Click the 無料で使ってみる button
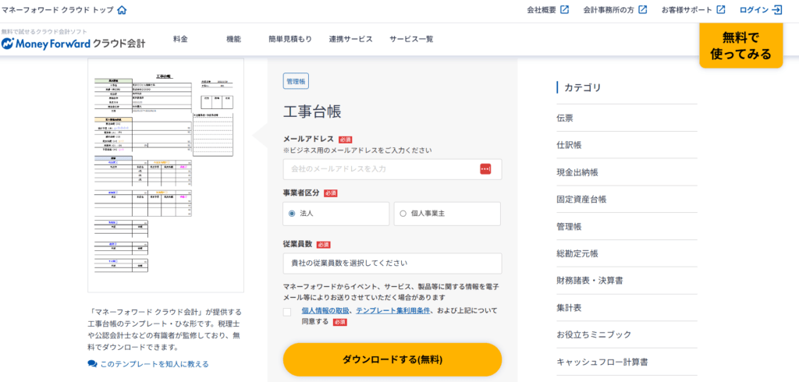The height and width of the screenshot is (382, 799). click(740, 45)
